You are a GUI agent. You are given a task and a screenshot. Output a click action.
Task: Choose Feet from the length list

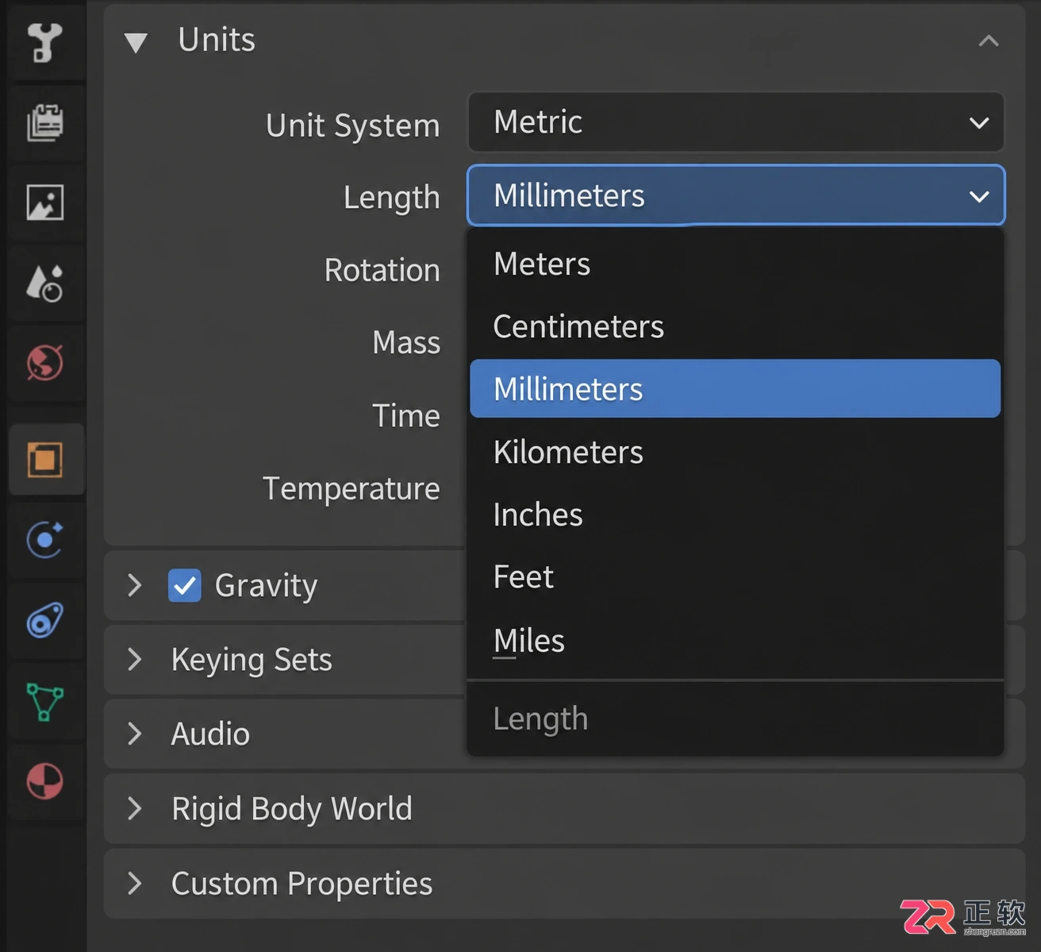(735, 577)
